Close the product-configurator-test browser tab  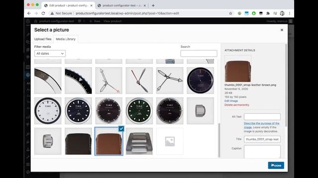tap(145, 5)
